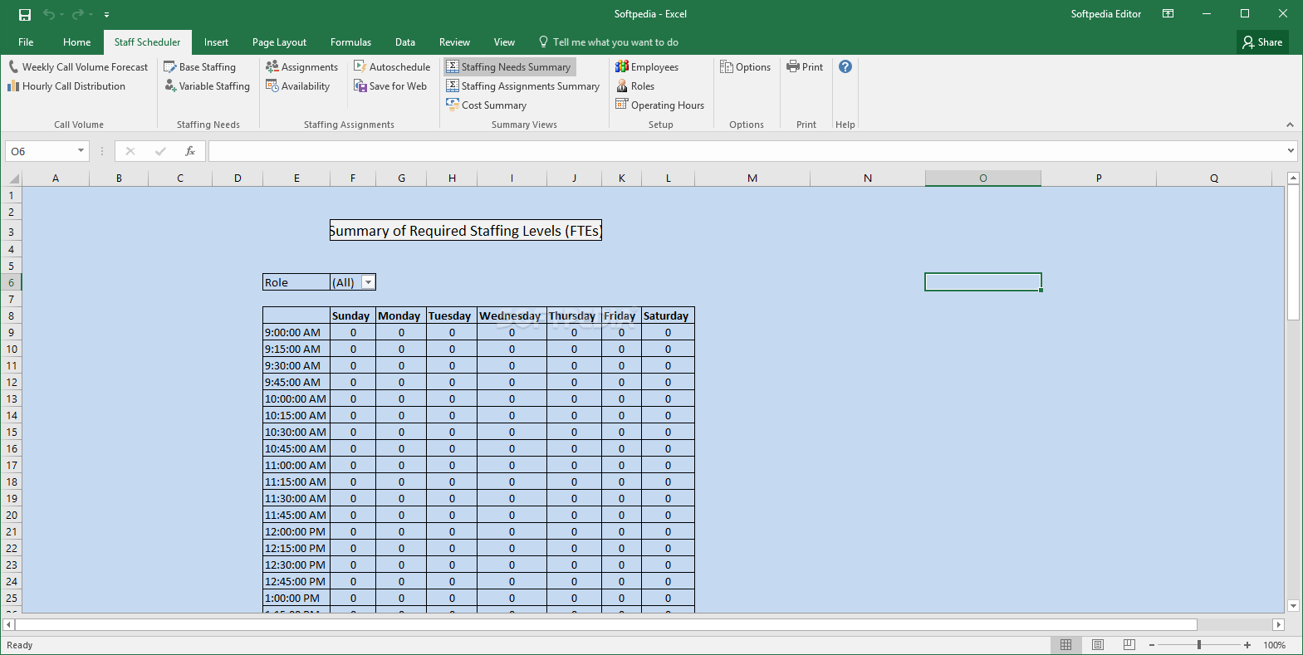Screen dimensions: 1303x655
Task: Open Employees setup
Action: click(647, 67)
